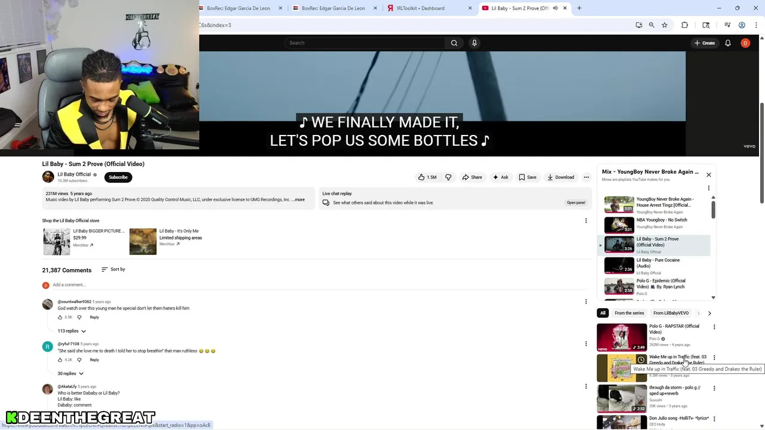The image size is (765, 430).
Task: Click the YouTube Create button
Action: pos(704,43)
